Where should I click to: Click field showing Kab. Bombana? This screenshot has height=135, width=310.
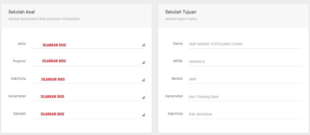pyautogui.click(x=245, y=114)
